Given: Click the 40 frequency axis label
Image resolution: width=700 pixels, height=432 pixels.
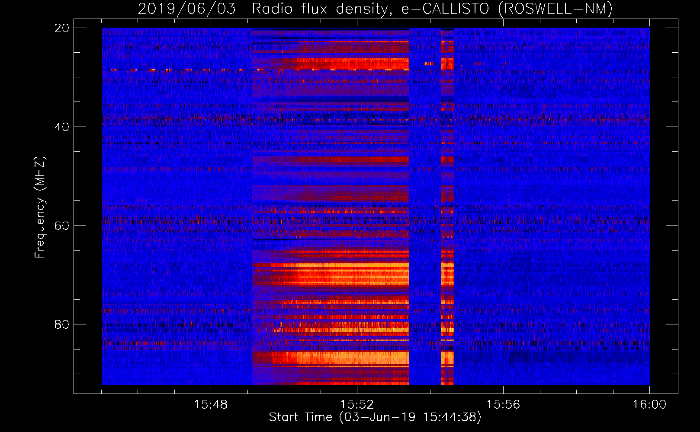Looking at the screenshot, I should [62, 127].
